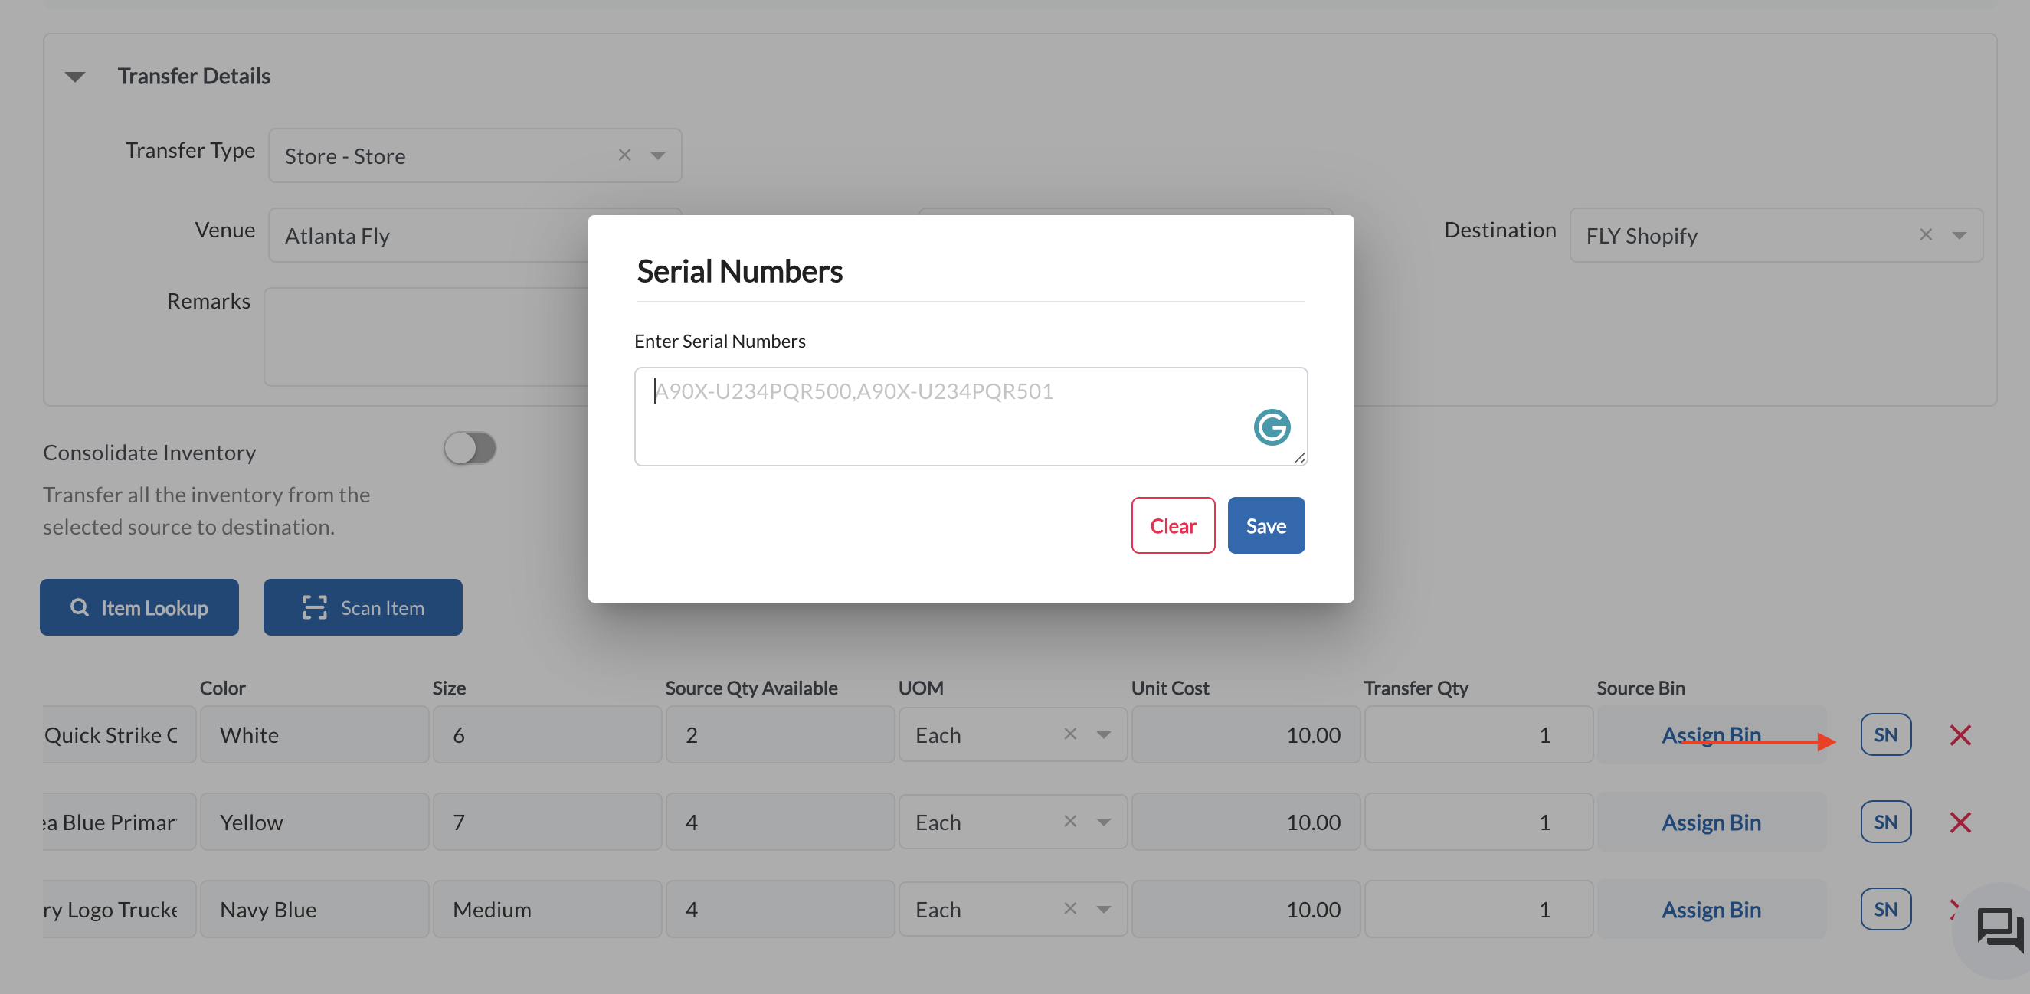Viewport: 2030px width, 994px height.
Task: Click the Grammarly icon in serial numbers box
Action: 1271,427
